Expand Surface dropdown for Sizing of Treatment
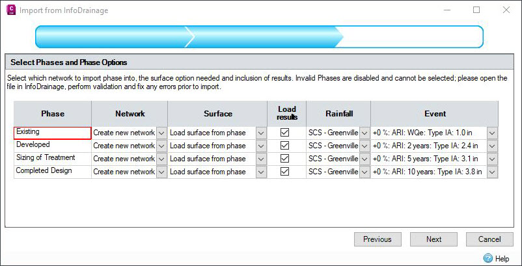The height and width of the screenshot is (266, 522). pyautogui.click(x=261, y=159)
